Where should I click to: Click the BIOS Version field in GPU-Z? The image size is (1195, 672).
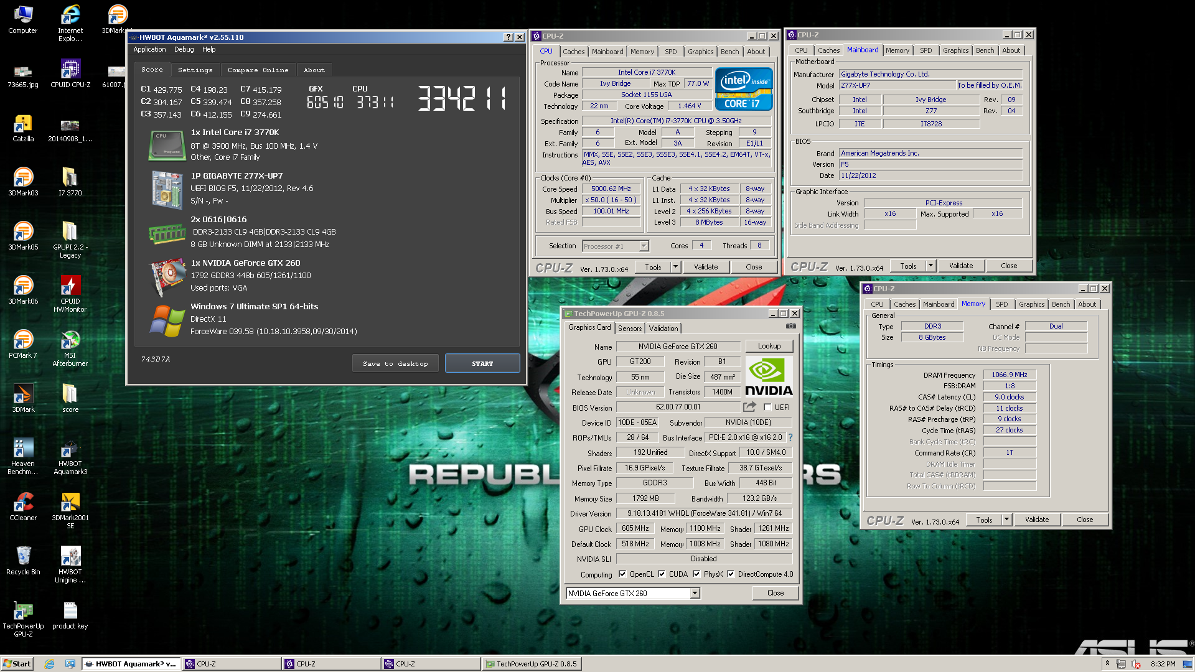[678, 407]
